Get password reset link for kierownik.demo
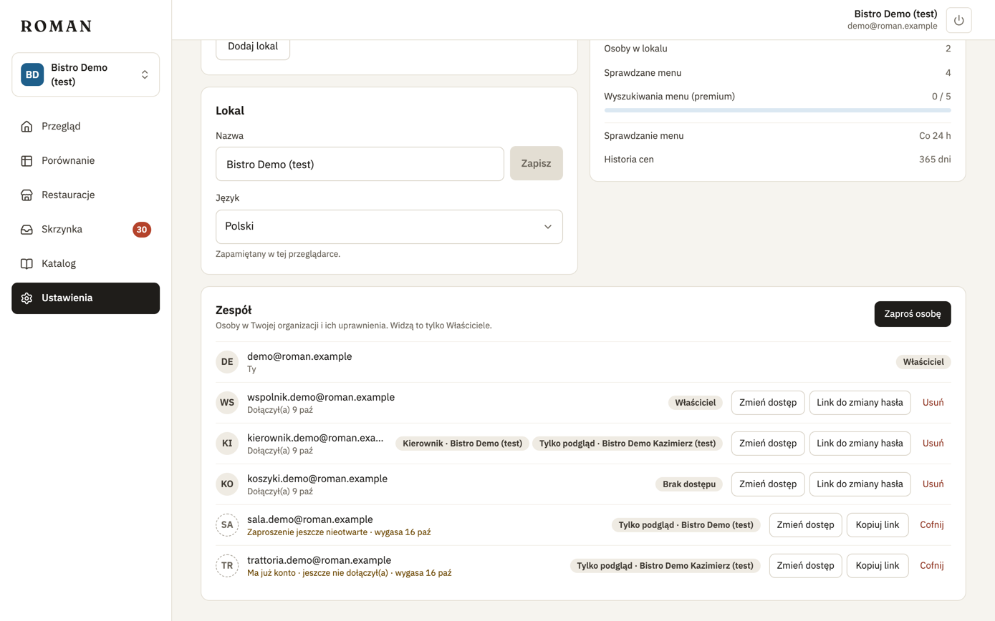The height and width of the screenshot is (621, 995). pos(860,444)
